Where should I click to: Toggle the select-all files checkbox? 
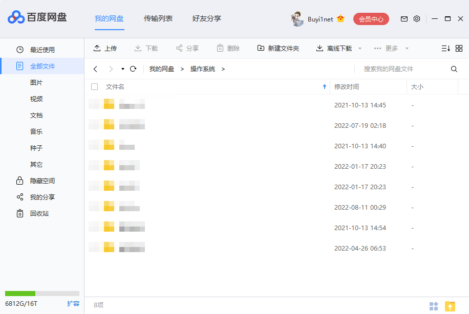(94, 86)
